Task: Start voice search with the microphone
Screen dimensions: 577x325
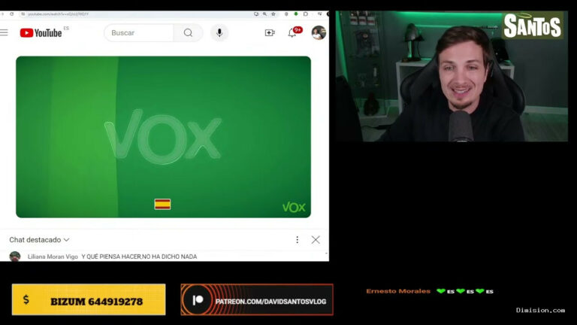Action: pyautogui.click(x=219, y=33)
